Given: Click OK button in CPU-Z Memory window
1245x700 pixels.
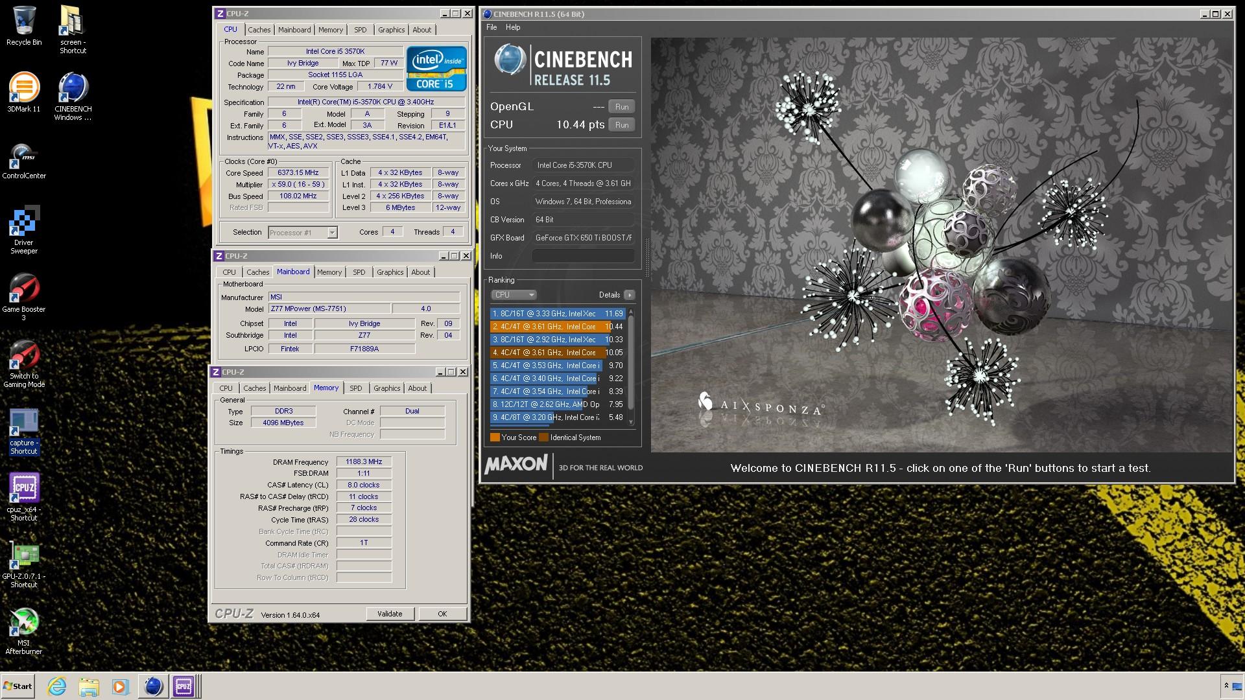Looking at the screenshot, I should (442, 614).
